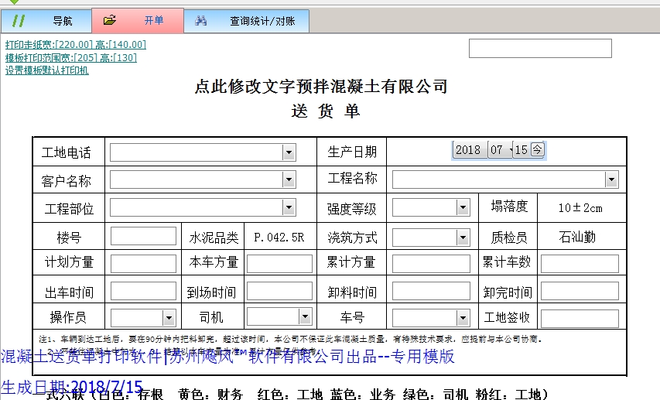This screenshot has width=660, height=400.
Task: Open the 操作员 dropdown
Action: pos(169,318)
